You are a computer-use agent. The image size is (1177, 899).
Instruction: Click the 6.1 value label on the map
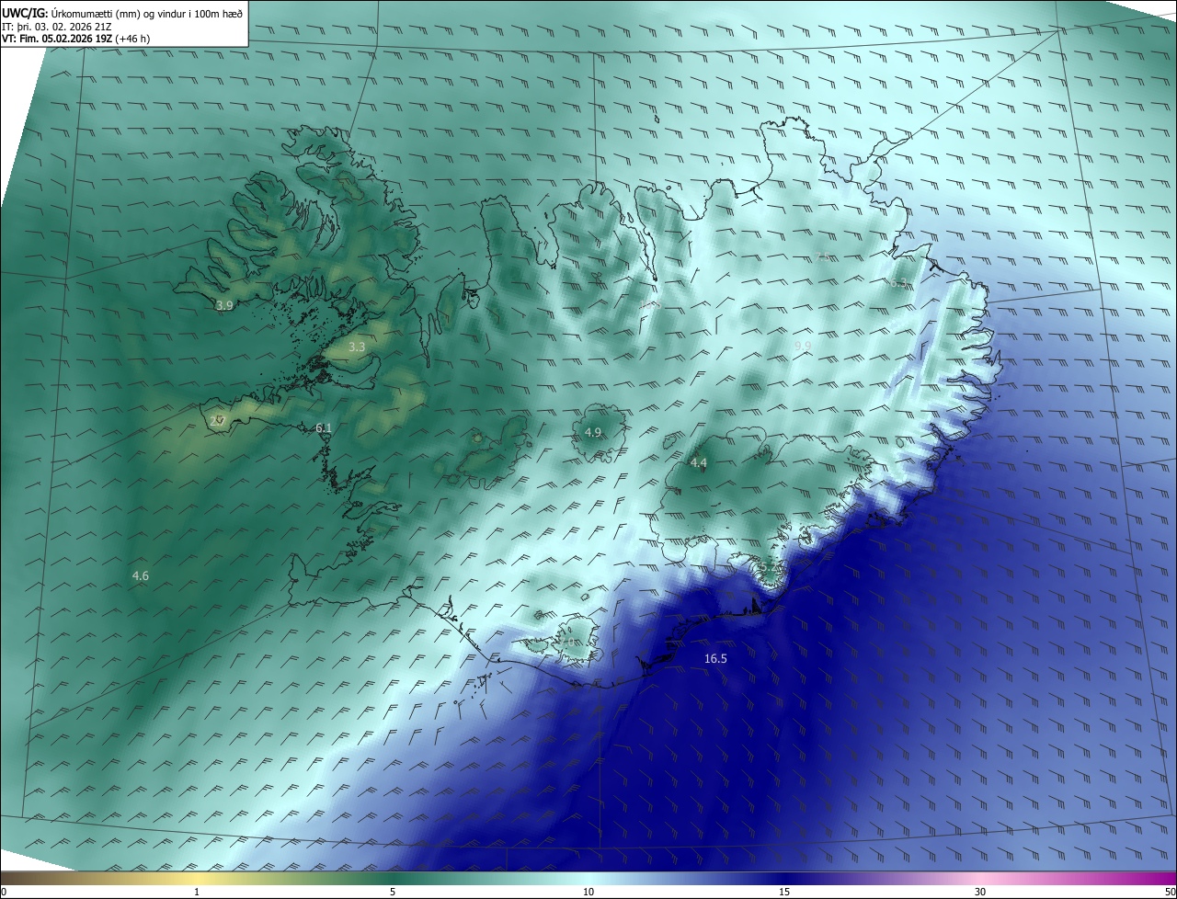click(323, 428)
